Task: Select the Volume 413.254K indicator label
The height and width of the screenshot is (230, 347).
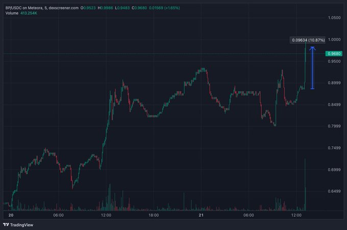Action: [21, 13]
